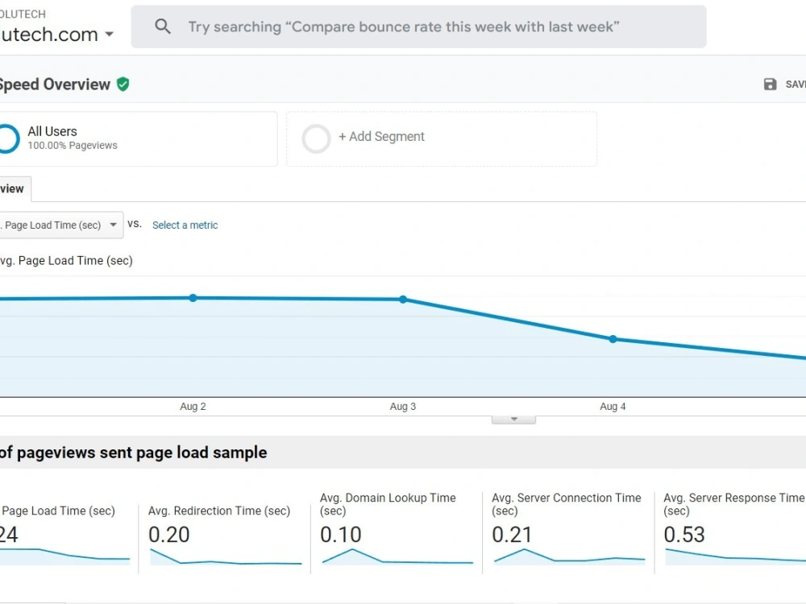Click the Save report floppy disk icon
The image size is (806, 604).
point(771,84)
